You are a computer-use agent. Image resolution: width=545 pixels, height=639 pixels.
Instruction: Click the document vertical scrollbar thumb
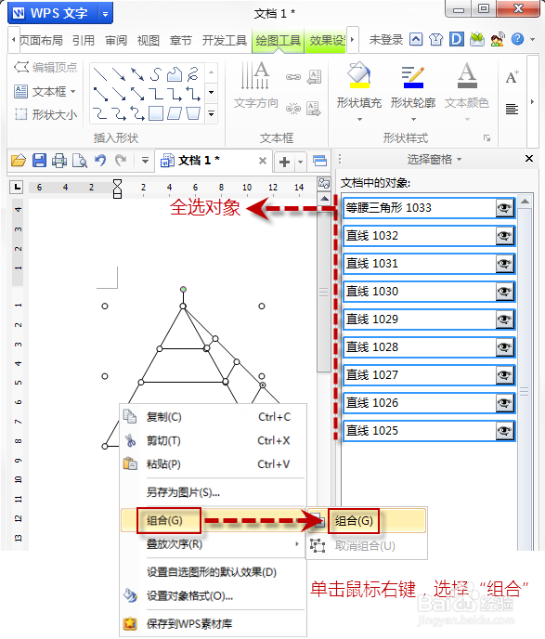click(324, 292)
